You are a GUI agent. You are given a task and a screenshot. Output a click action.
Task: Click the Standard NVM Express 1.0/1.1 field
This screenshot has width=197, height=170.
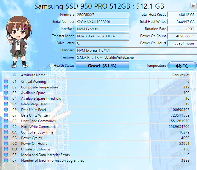[136, 50]
